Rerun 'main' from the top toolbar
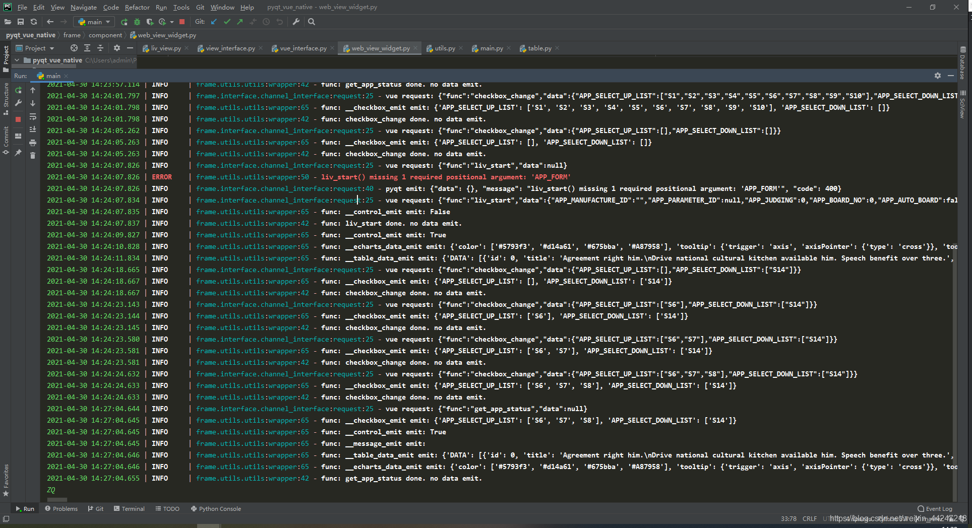This screenshot has height=528, width=972. coord(124,22)
